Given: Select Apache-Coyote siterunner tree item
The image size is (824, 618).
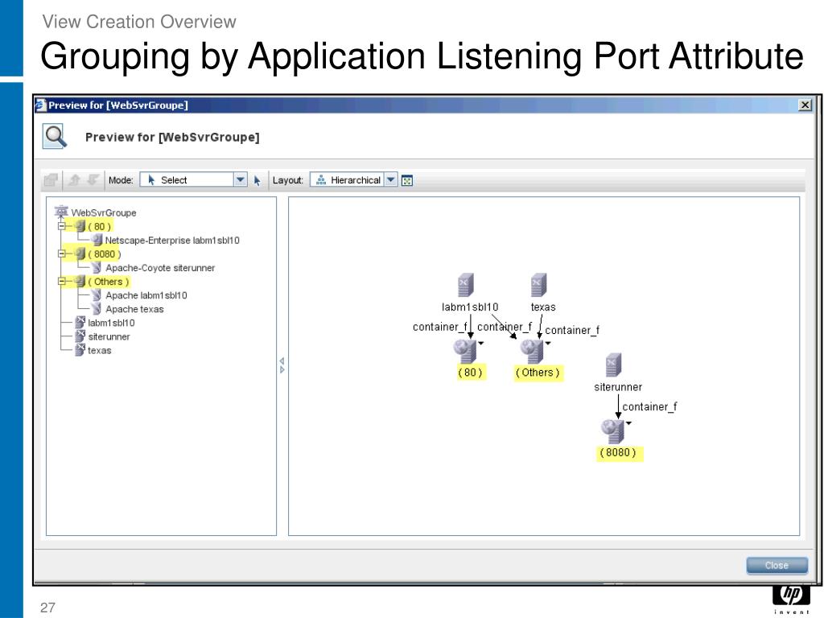Looking at the screenshot, I should coord(160,268).
